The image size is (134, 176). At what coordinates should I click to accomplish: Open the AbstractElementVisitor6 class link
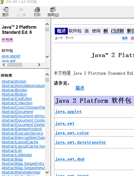pos(22,129)
